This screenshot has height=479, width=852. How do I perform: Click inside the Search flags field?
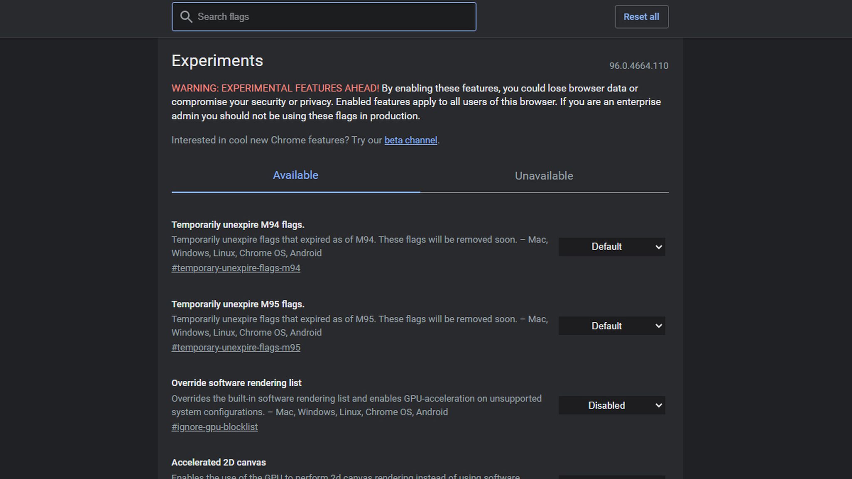coord(324,17)
